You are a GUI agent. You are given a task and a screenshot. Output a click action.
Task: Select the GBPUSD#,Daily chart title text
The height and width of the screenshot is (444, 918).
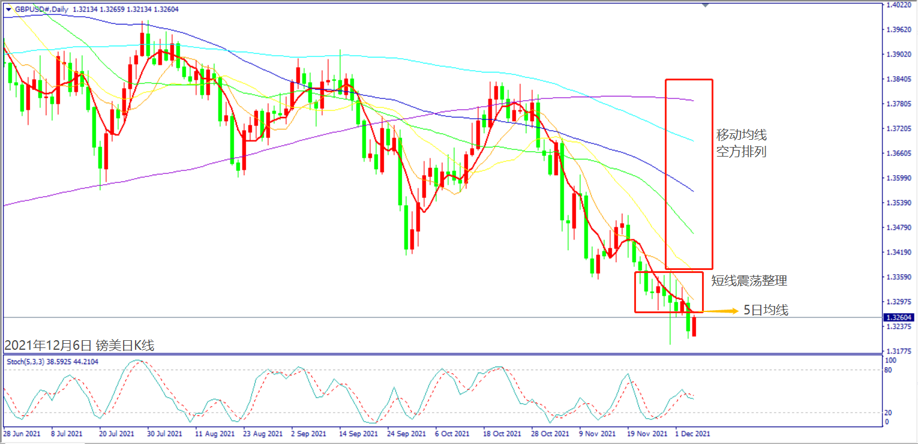[x=41, y=9]
